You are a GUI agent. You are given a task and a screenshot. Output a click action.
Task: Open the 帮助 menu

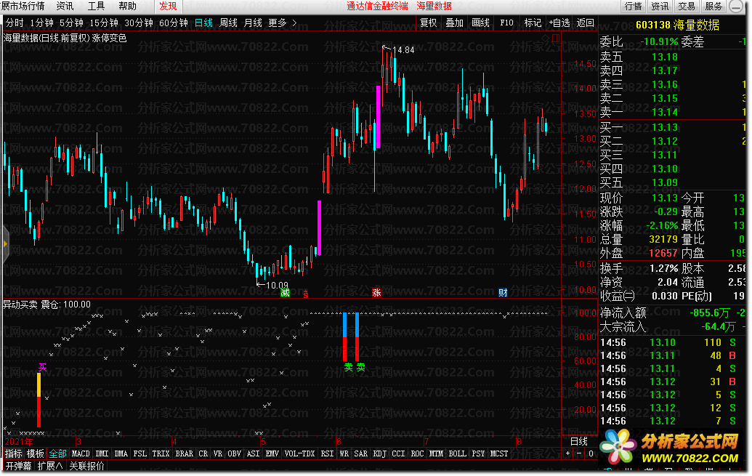point(127,7)
